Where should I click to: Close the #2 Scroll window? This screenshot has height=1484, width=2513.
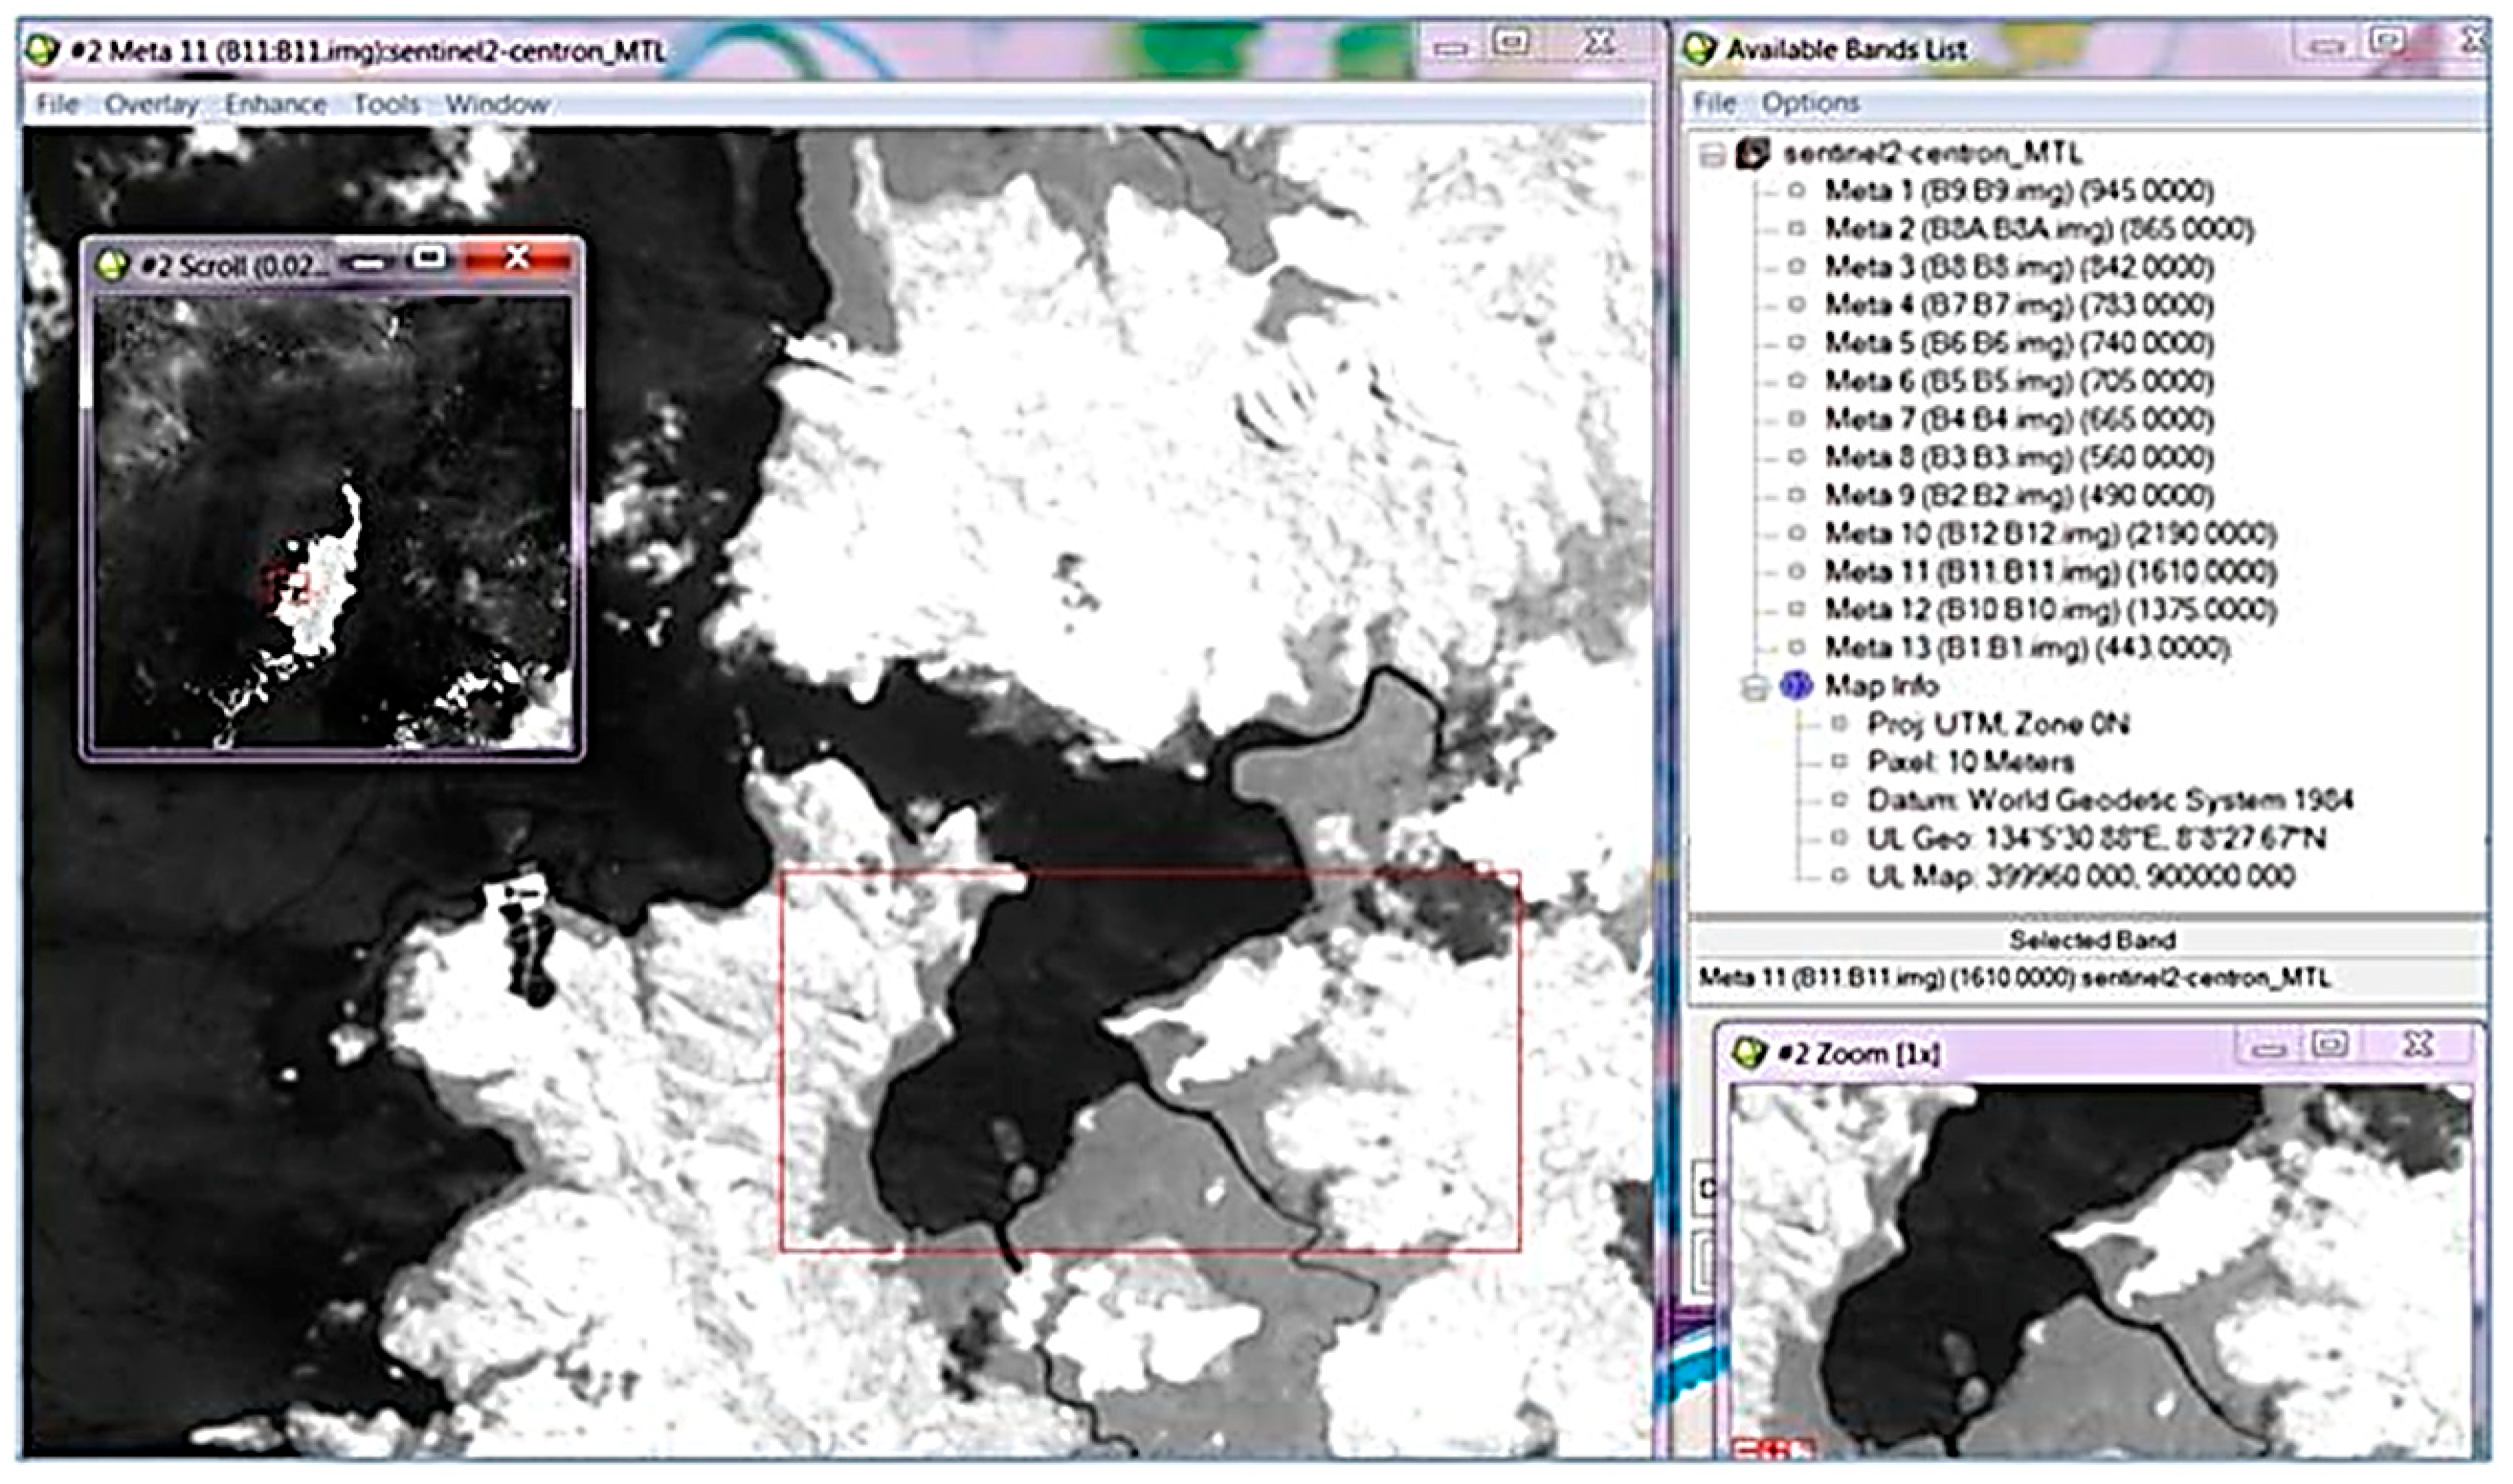pyautogui.click(x=517, y=258)
